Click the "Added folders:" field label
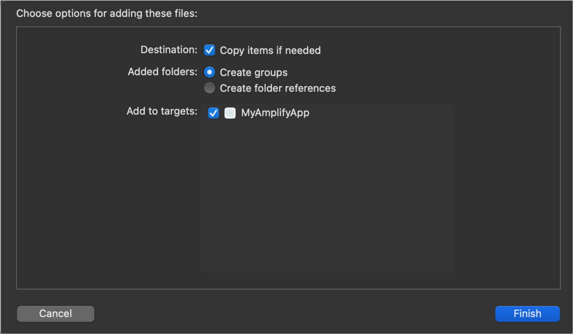Image resolution: width=573 pixels, height=334 pixels. click(162, 72)
